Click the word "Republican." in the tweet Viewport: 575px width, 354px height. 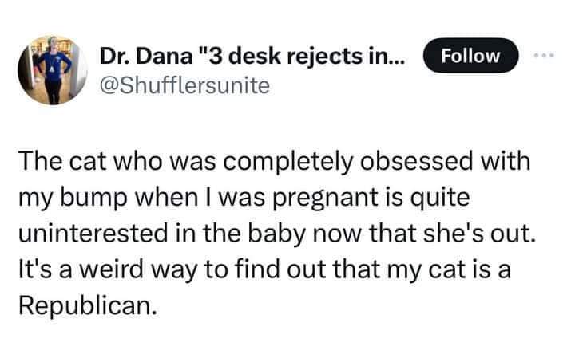click(88, 305)
